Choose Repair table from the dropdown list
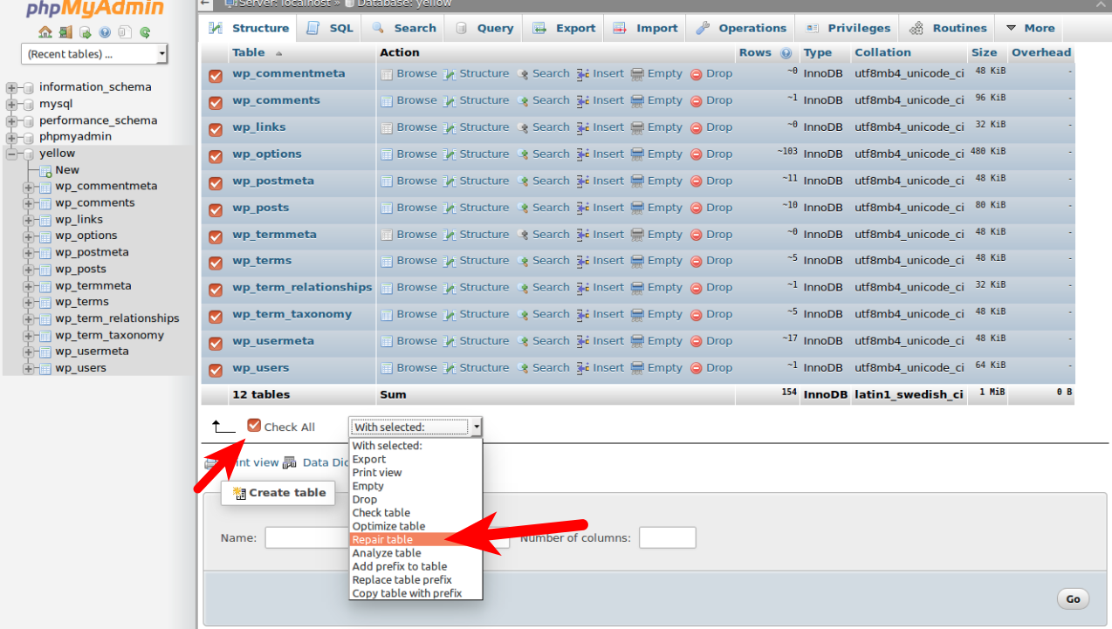 coord(415,540)
